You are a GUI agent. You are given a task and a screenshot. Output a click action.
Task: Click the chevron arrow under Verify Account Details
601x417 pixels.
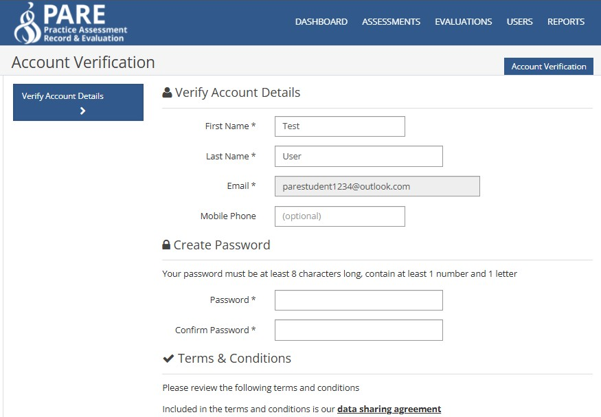click(x=82, y=111)
